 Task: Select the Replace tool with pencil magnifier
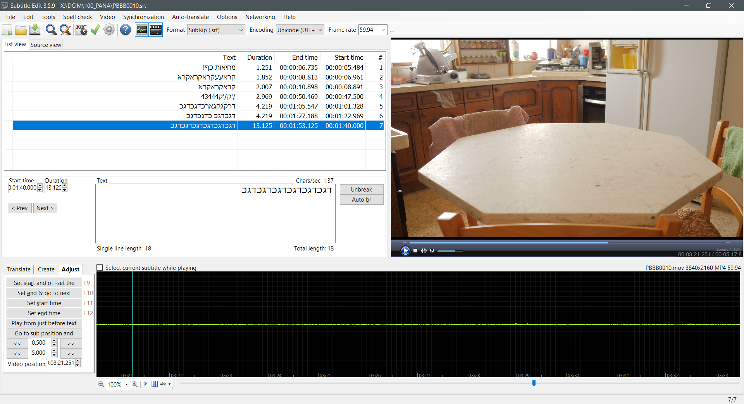coord(65,30)
